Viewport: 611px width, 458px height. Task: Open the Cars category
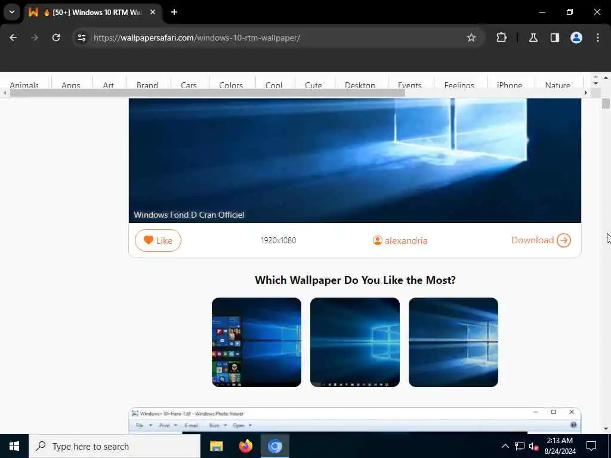(x=189, y=85)
